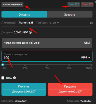Viewport: 96px width, 104px height.
Task: Click the transfer icon next to available USDT
Action: coord(30,32)
